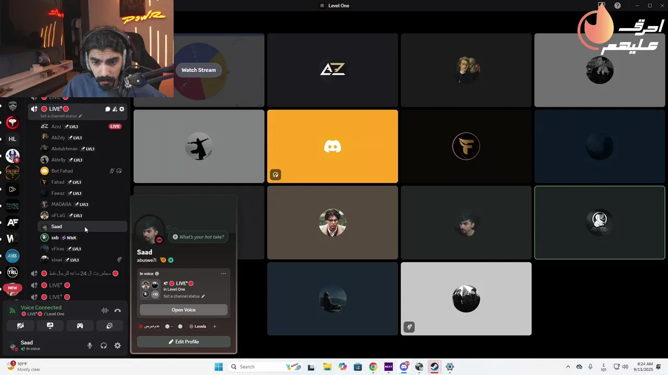Screen dimensions: 668x375
Task: Click the Open Voice button
Action: pos(184,310)
